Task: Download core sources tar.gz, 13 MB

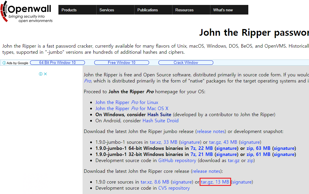Action: tap(215, 182)
